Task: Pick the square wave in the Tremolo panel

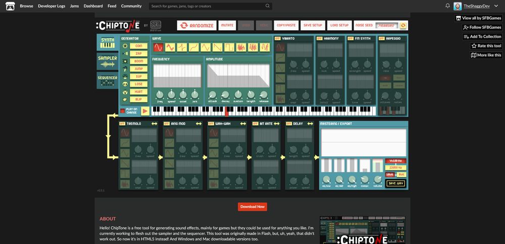Action: tap(125, 174)
